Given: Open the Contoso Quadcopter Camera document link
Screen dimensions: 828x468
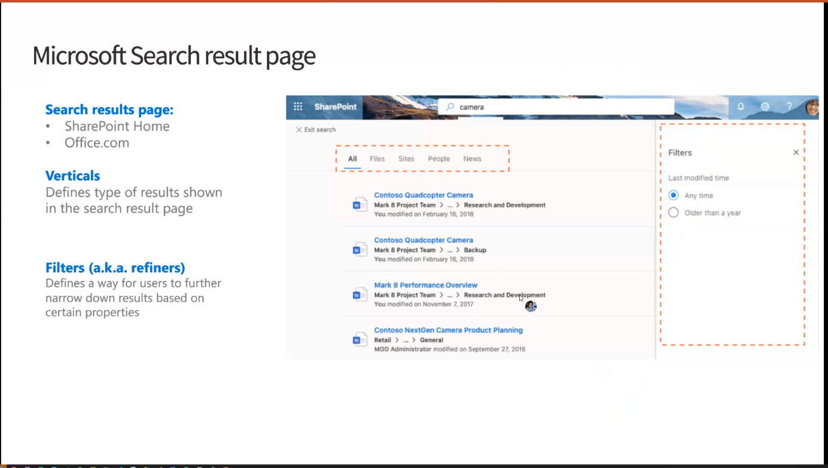Looking at the screenshot, I should [x=424, y=195].
